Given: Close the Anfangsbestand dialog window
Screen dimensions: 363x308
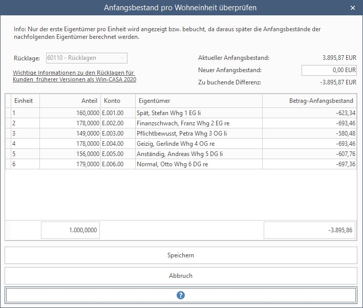Looking at the screenshot, I should click(x=352, y=8).
